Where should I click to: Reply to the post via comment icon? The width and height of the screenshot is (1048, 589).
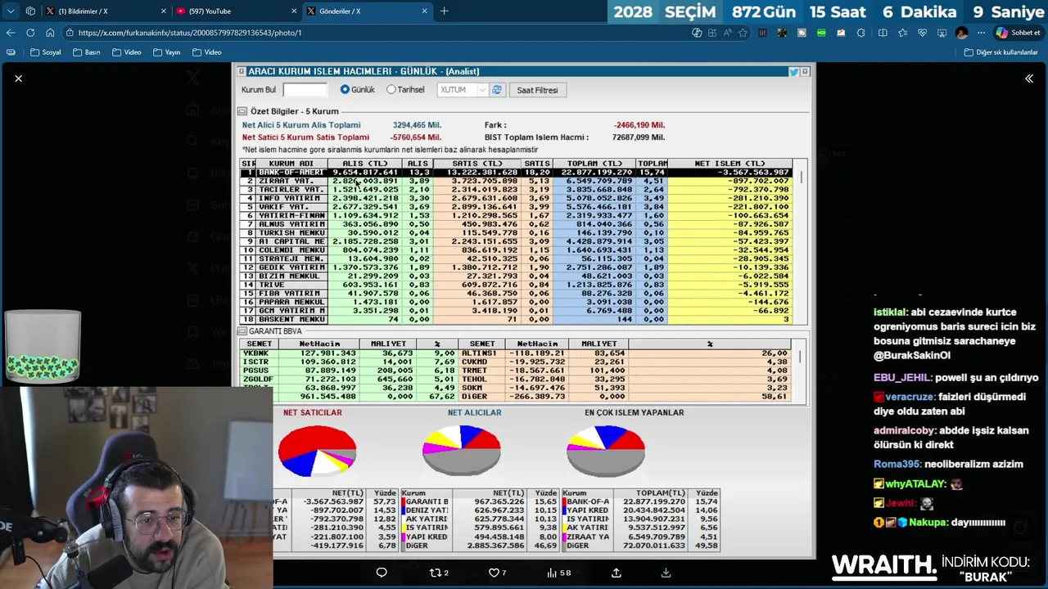382,573
